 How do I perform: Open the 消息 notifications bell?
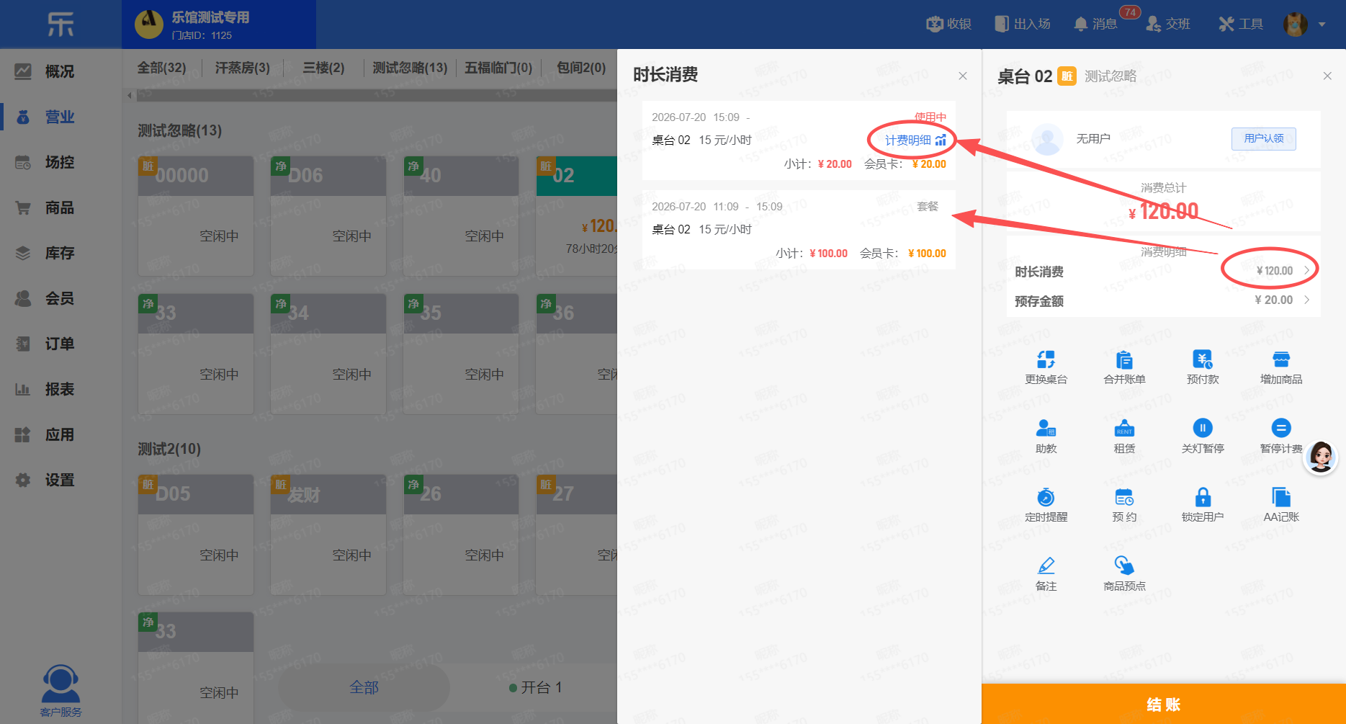[1095, 24]
